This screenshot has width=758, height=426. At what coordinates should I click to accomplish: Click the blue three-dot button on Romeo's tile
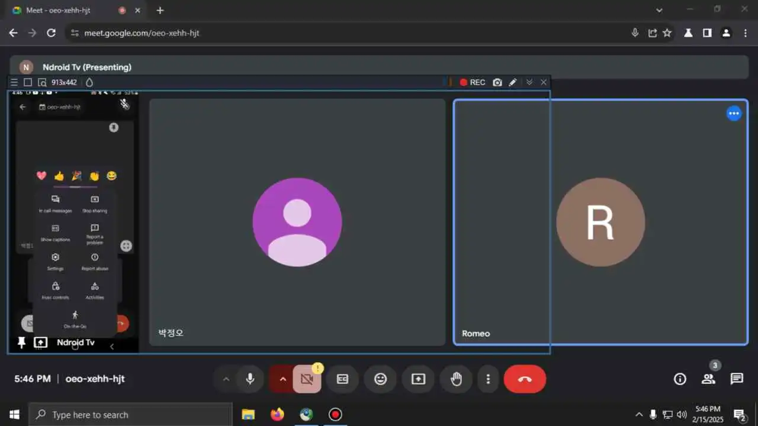click(x=734, y=113)
